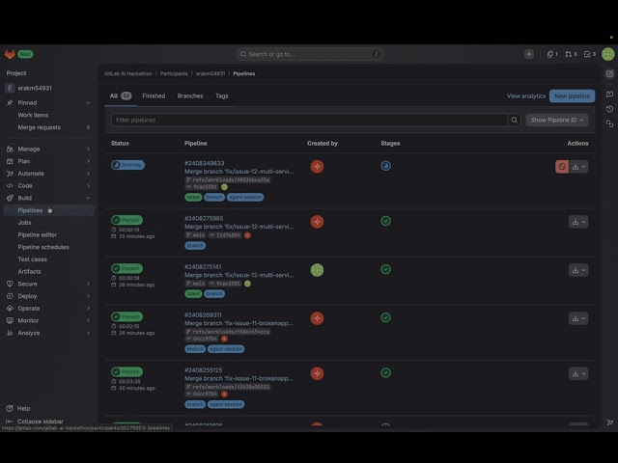Open artifacts dropdown for pipeline #2408269311

(x=578, y=318)
